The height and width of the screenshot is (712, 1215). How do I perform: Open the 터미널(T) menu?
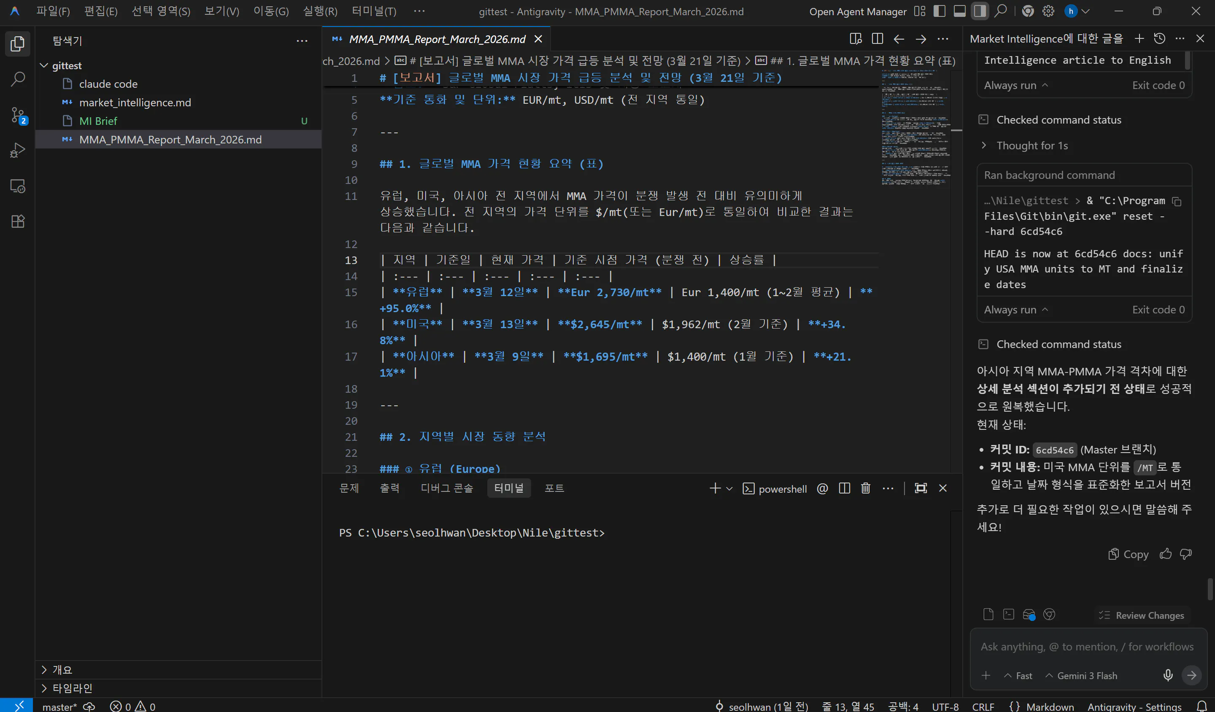(x=374, y=11)
